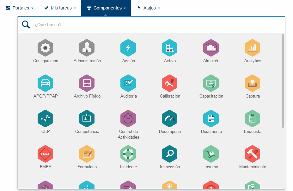293x191 pixels.
Task: Open the Mantenimiento hammer icon
Action: pos(253,154)
